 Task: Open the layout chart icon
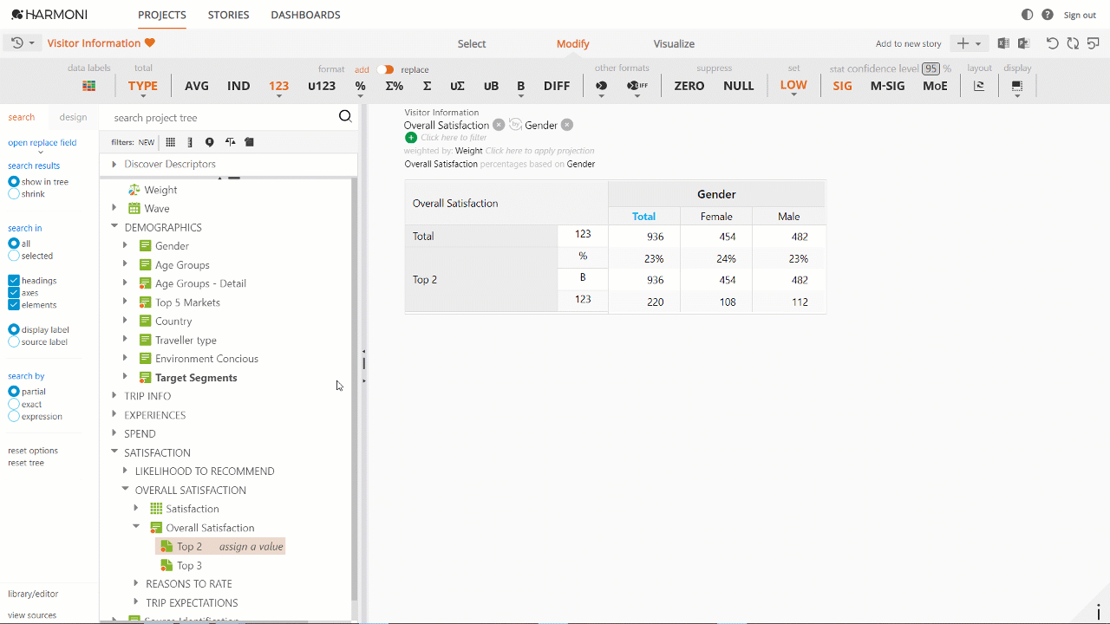pyautogui.click(x=979, y=86)
